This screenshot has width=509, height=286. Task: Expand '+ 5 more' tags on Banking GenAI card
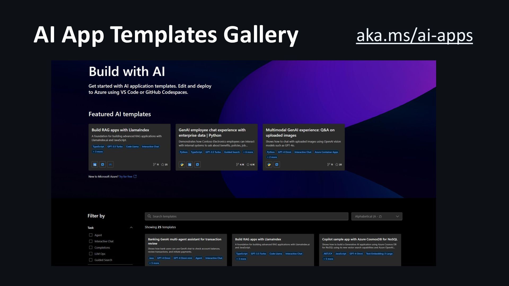(154, 263)
